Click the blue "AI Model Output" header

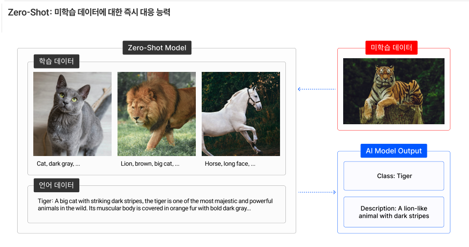point(394,151)
